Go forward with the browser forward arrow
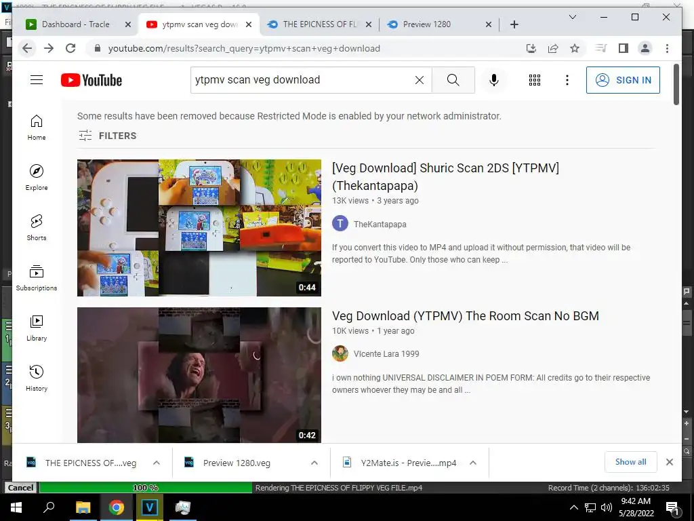 click(x=49, y=48)
